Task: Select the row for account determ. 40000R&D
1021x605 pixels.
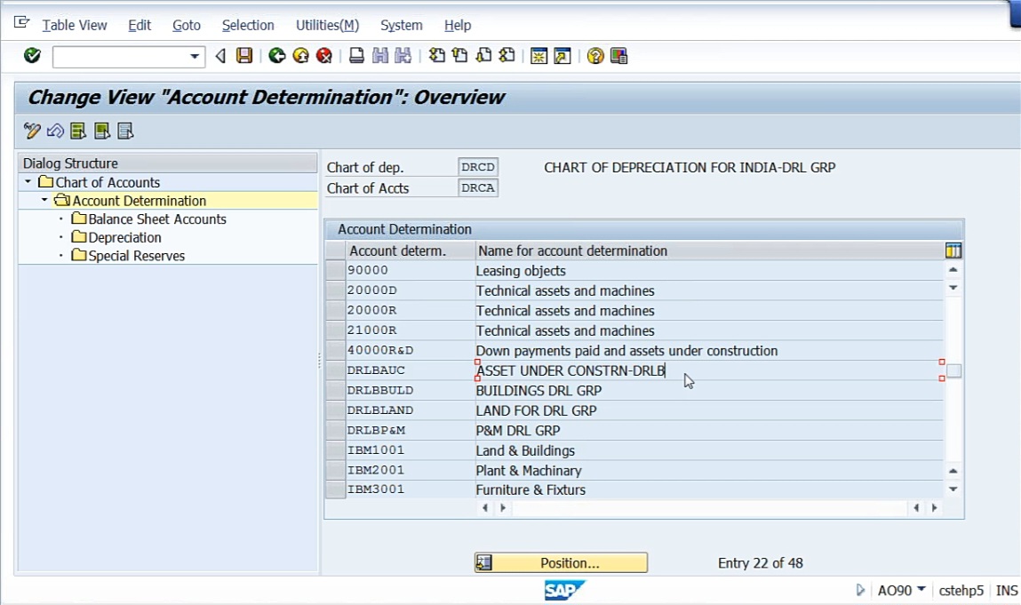Action: click(335, 350)
